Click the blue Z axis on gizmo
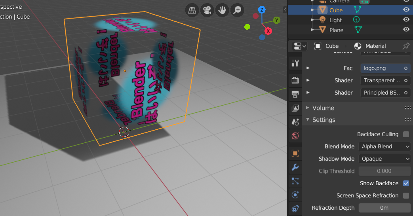The image size is (413, 216). tap(262, 10)
